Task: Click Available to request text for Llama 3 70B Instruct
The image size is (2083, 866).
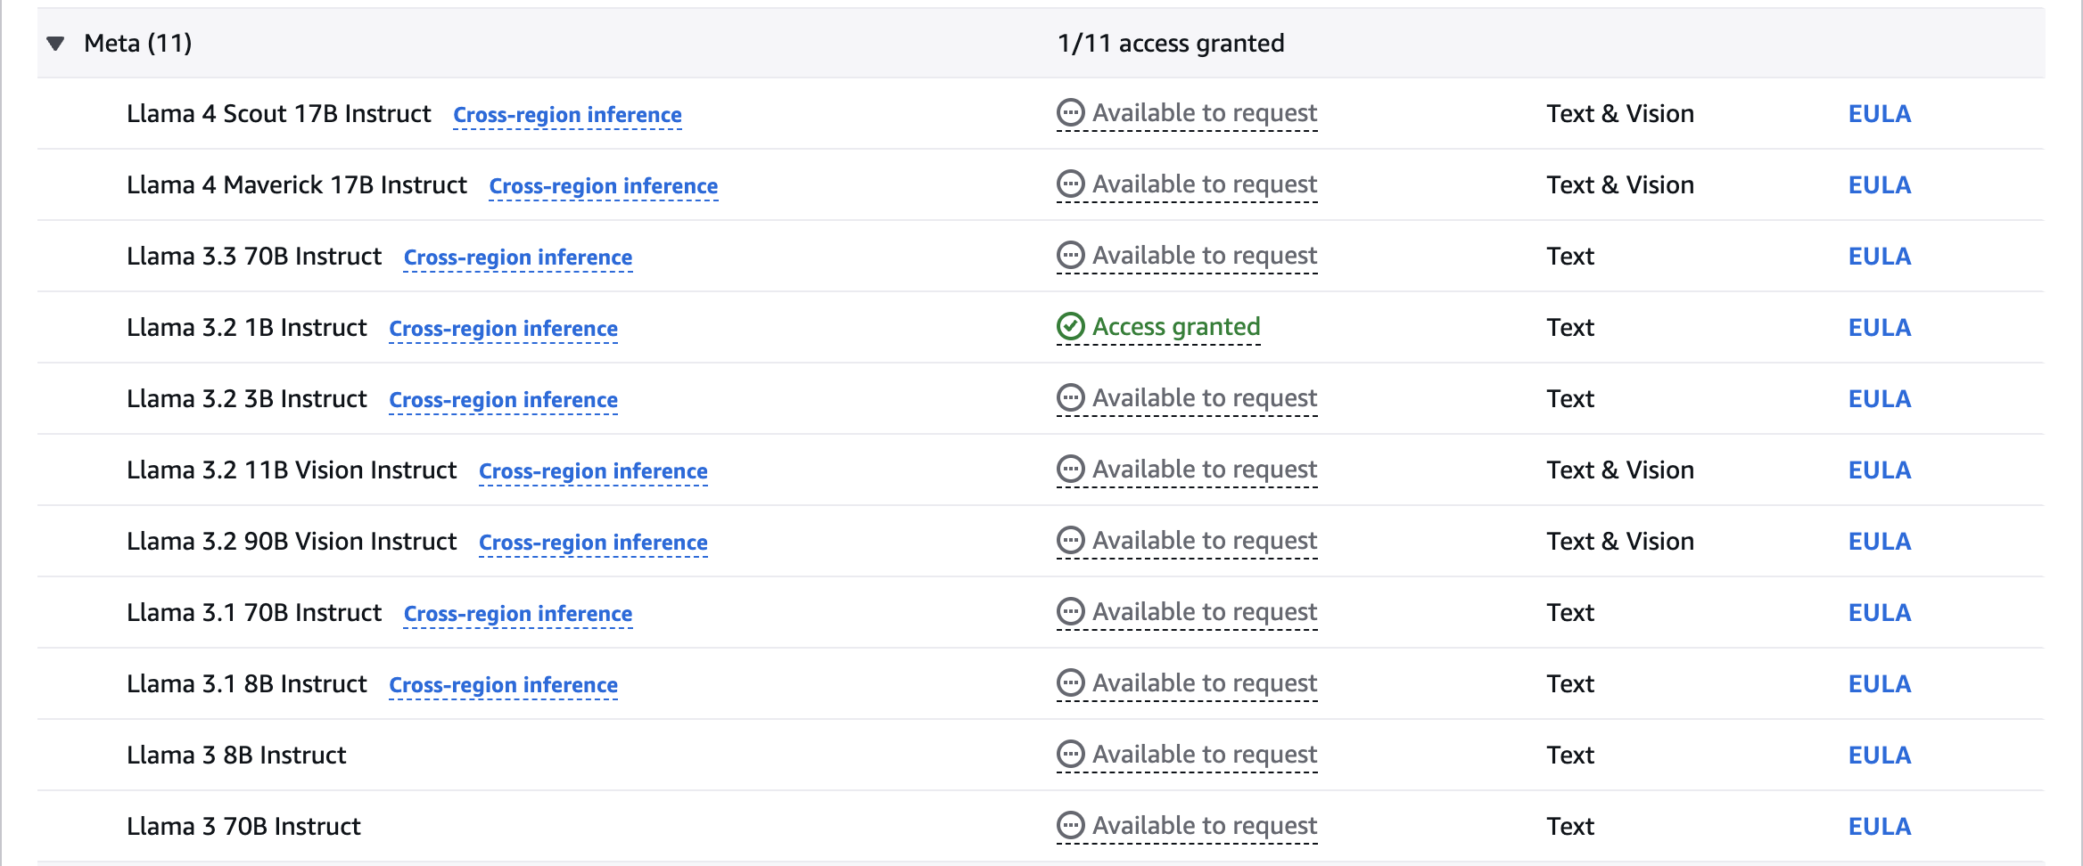Action: tap(1205, 826)
